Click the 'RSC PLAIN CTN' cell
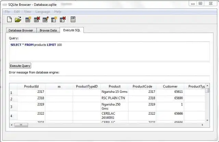Screen dimensions: 219x142 (x=115, y=98)
